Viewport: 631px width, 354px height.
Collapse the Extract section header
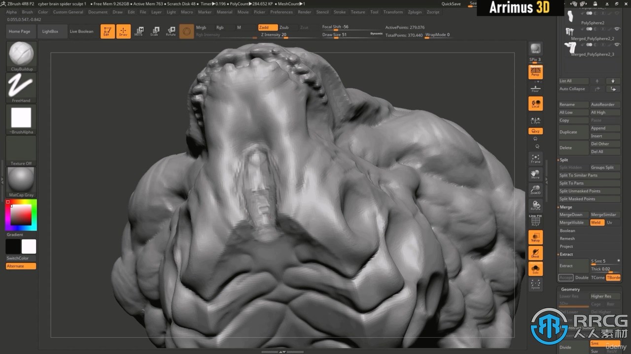click(566, 254)
